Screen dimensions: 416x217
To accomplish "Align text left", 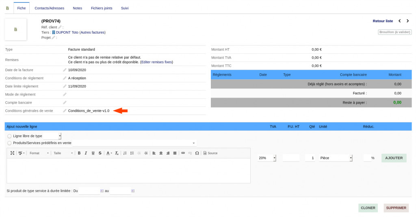I will tap(154, 153).
